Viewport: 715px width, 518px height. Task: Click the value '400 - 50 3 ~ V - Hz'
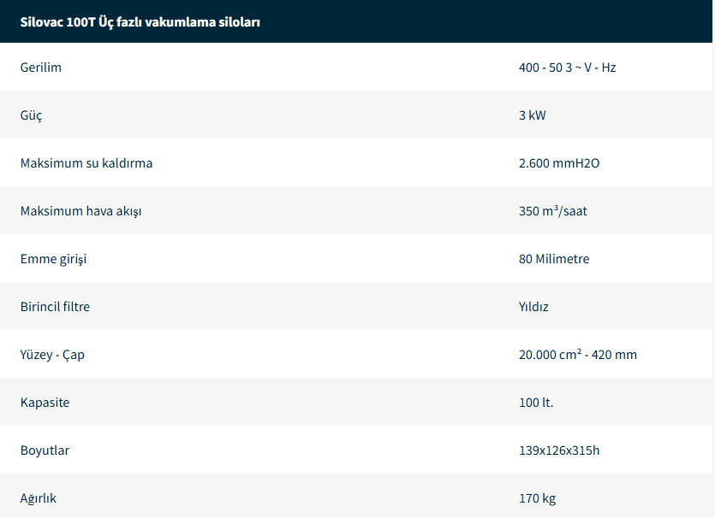(x=567, y=68)
